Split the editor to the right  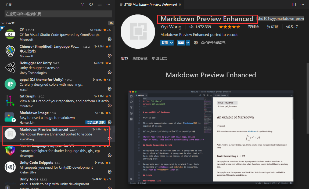294,4
